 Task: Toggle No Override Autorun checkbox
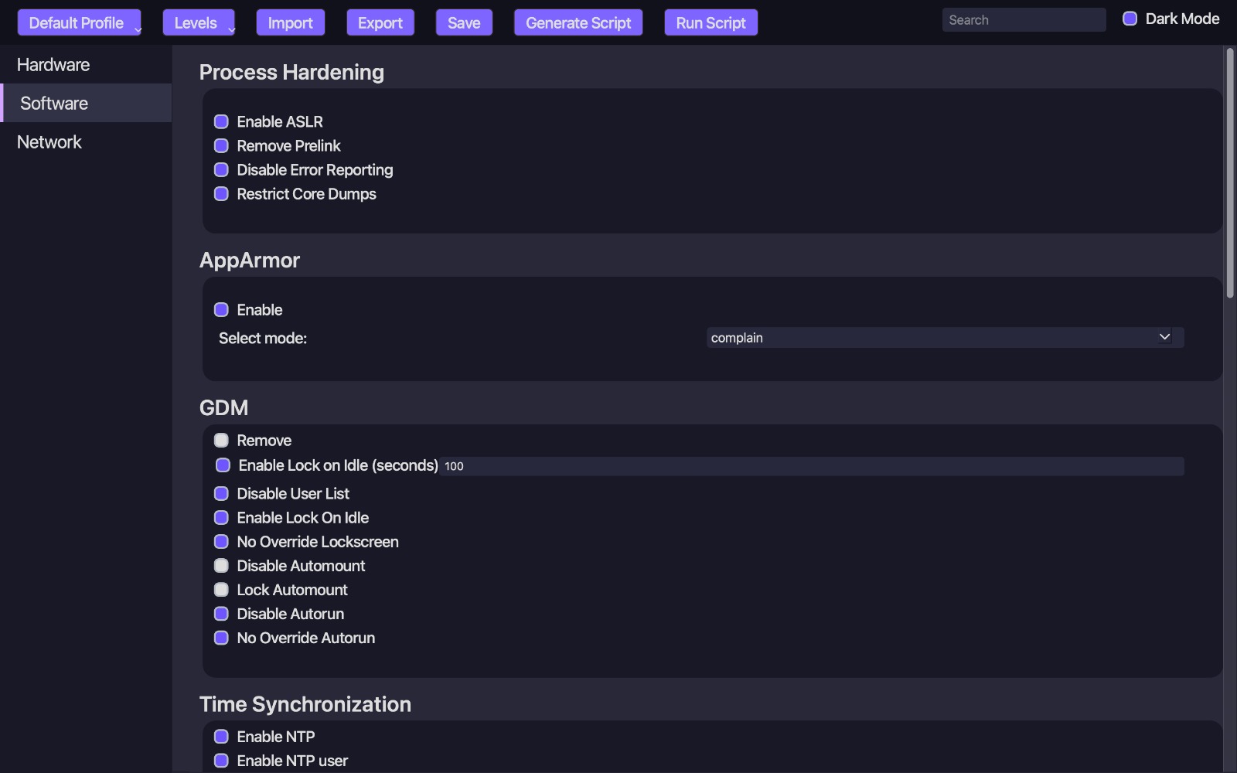(221, 637)
